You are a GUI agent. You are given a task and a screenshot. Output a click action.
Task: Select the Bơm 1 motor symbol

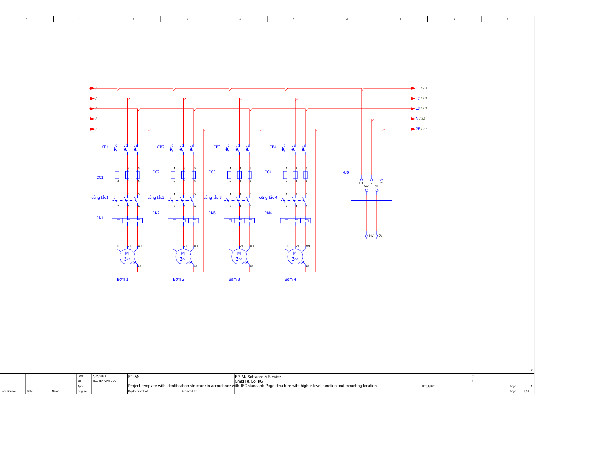[x=127, y=256]
